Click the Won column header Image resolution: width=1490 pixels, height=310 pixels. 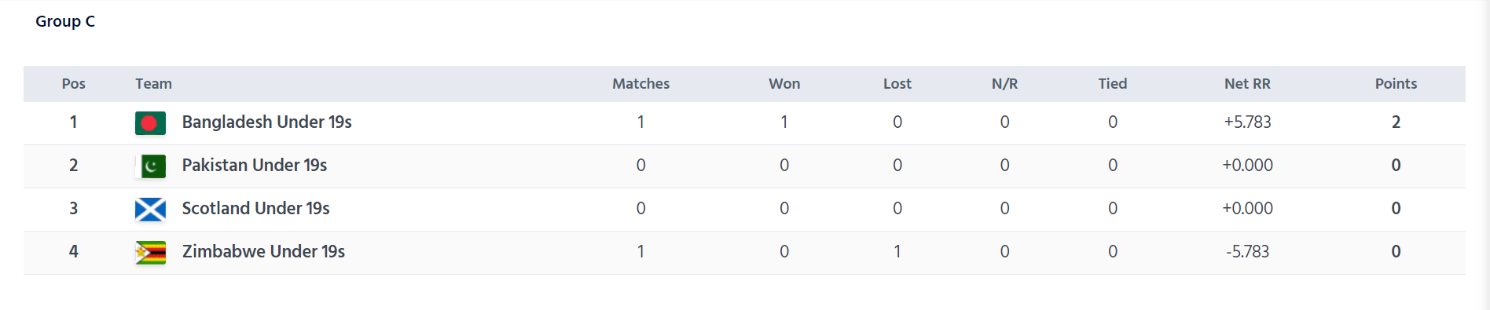click(784, 84)
